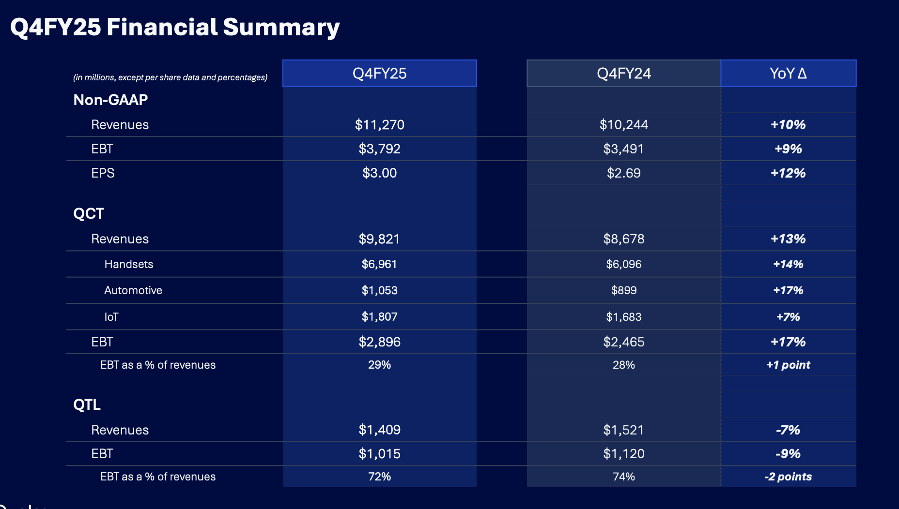Select the Non-GAAP section heading

coord(110,100)
